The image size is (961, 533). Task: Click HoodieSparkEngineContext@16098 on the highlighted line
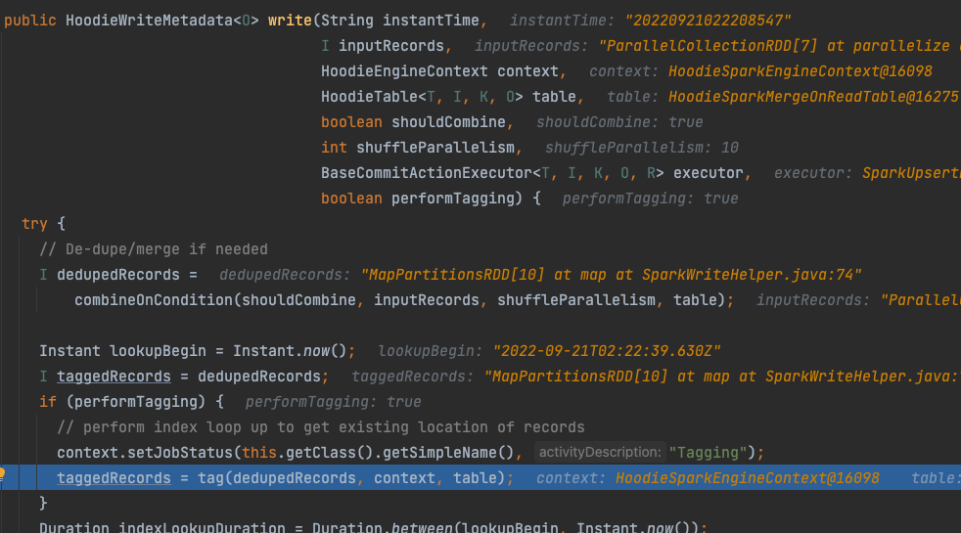tap(747, 478)
